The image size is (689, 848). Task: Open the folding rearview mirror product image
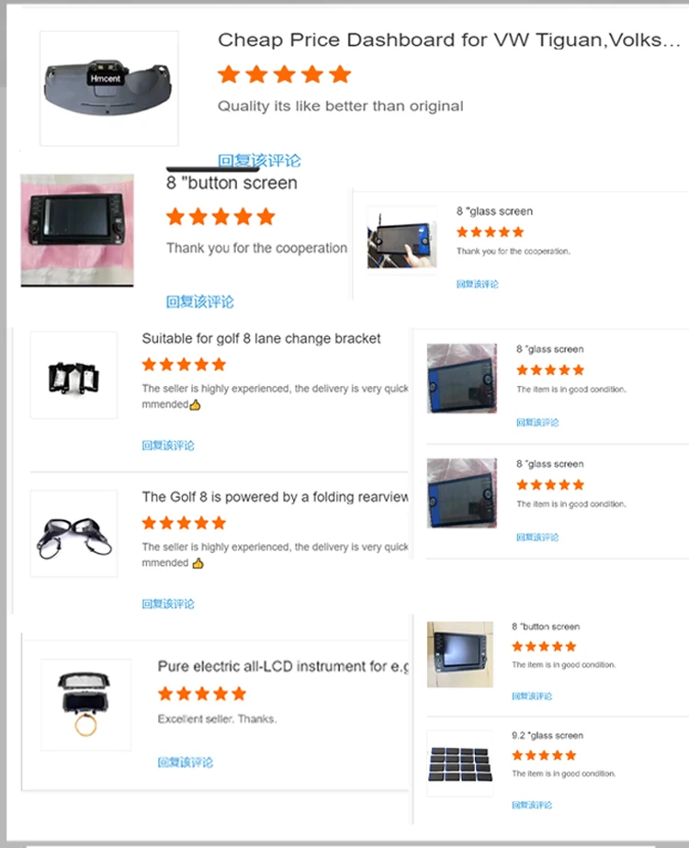(x=74, y=534)
